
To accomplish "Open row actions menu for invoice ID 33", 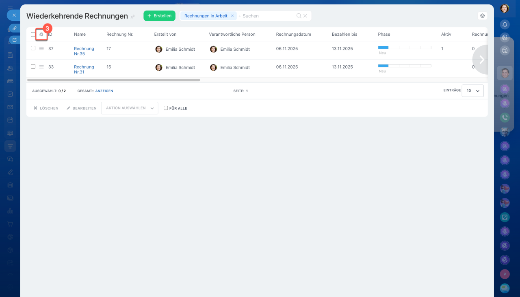I will coord(41,67).
